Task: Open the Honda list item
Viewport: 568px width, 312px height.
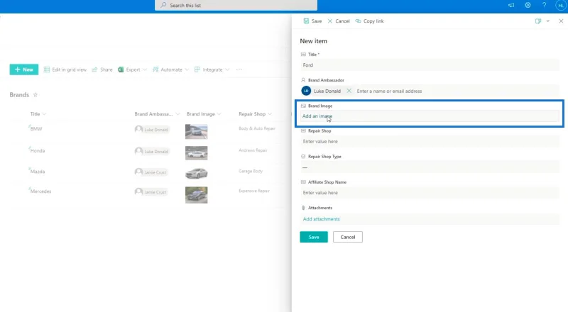Action: [38, 150]
